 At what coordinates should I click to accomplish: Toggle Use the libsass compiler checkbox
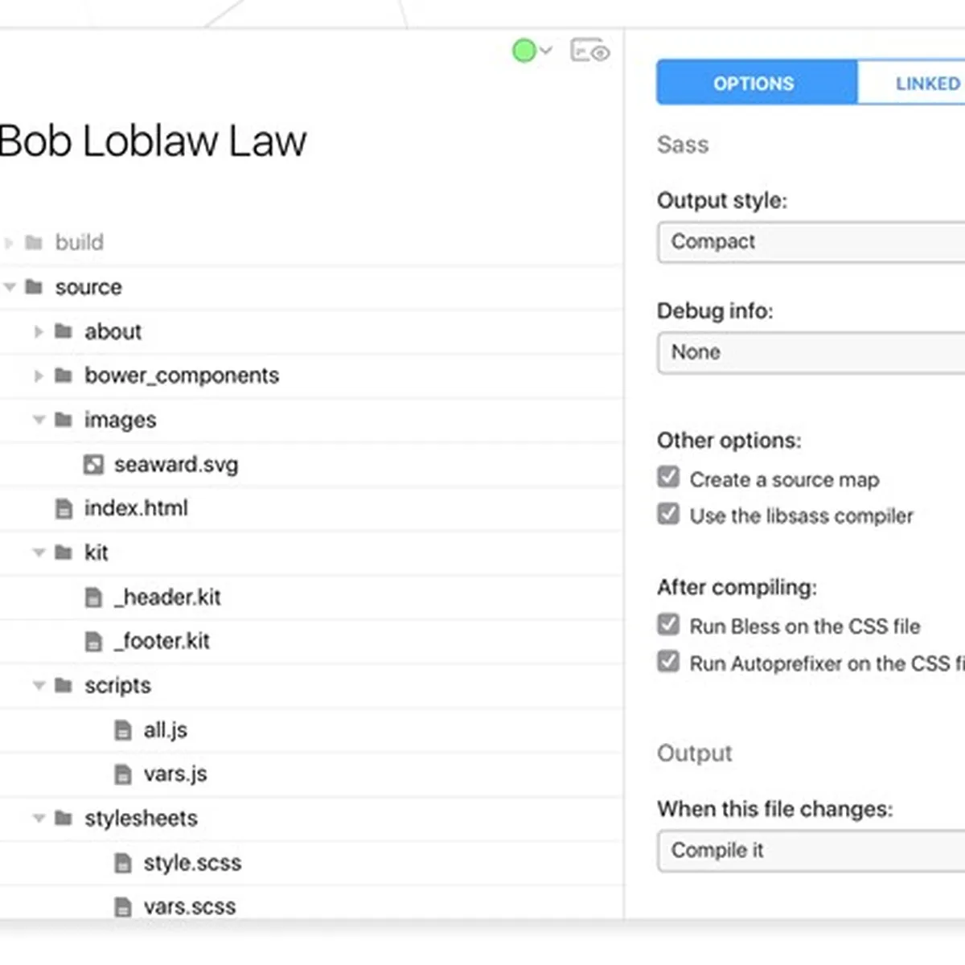[x=668, y=513]
